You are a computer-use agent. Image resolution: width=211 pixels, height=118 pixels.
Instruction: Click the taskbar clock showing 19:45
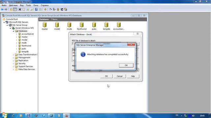point(202,116)
